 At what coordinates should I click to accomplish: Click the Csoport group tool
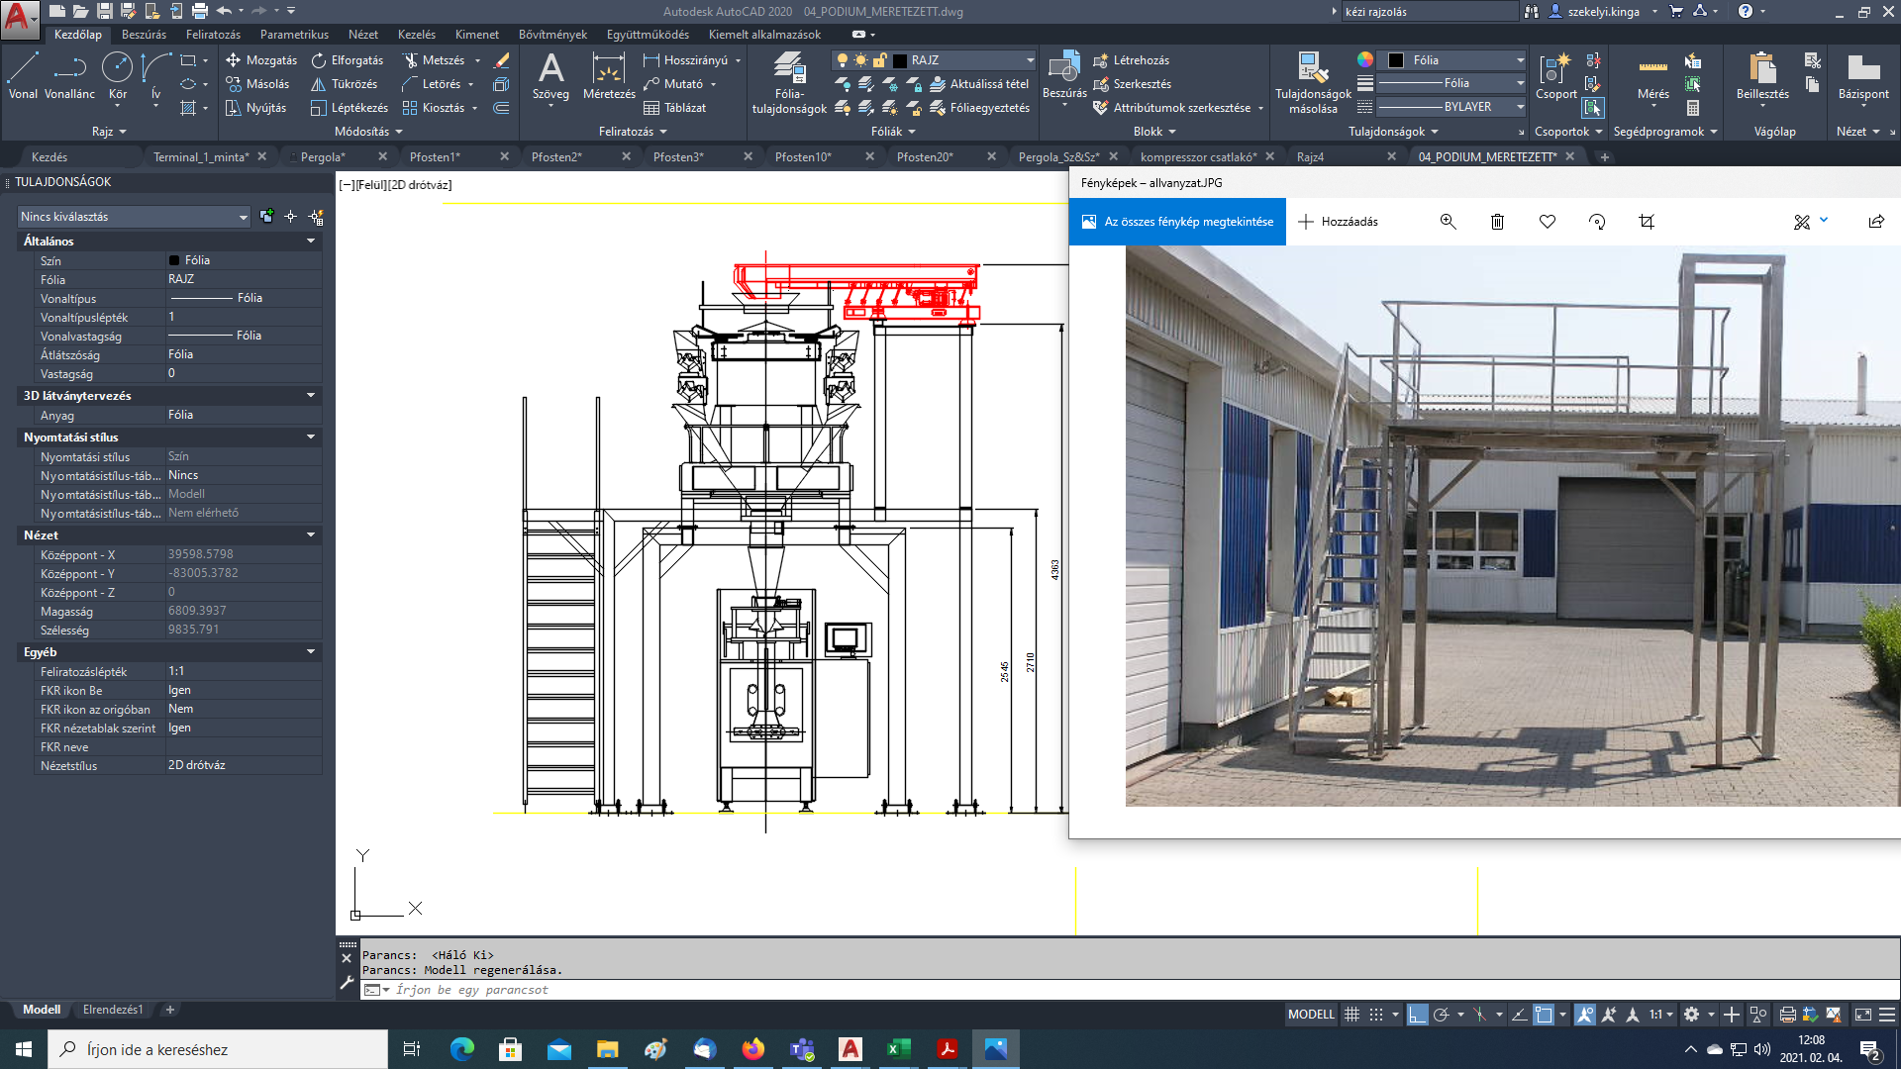(1555, 76)
